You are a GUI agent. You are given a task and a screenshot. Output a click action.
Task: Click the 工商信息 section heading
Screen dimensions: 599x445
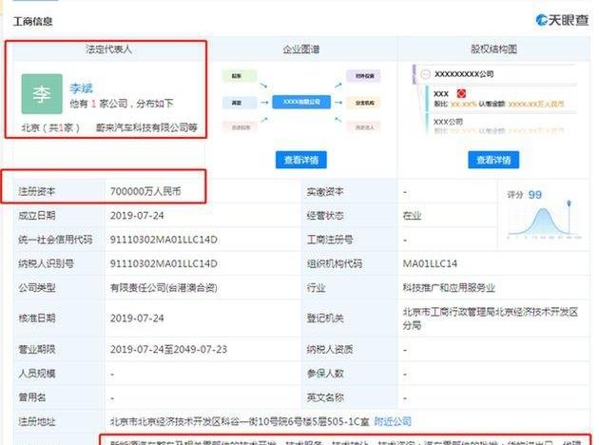[x=33, y=21]
